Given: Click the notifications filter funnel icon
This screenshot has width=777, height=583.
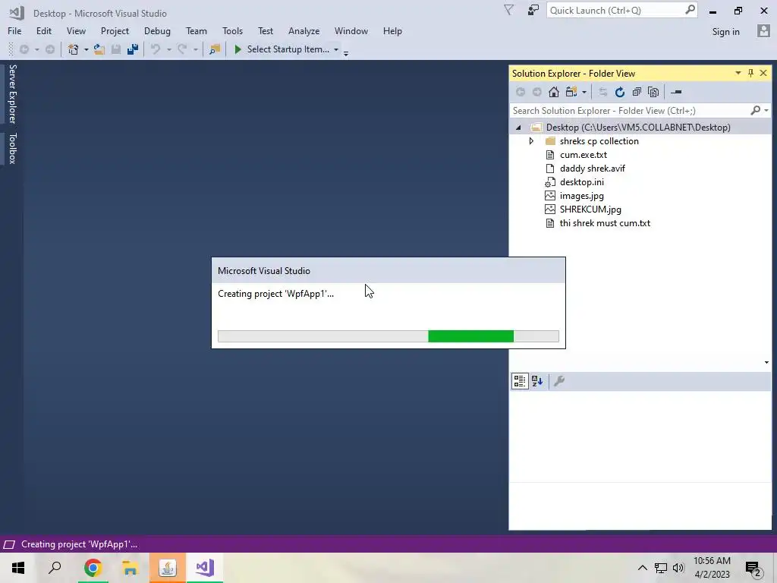Looking at the screenshot, I should click(x=508, y=10).
